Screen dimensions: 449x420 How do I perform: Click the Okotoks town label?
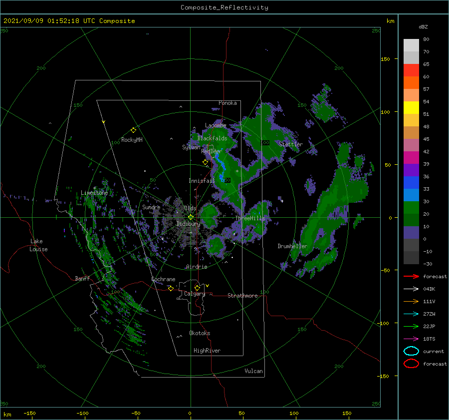pyautogui.click(x=200, y=333)
